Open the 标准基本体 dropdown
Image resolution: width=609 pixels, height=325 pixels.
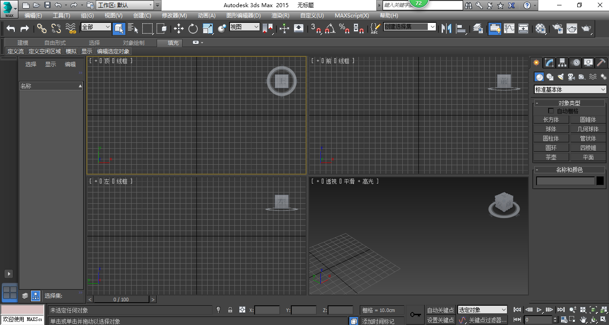pyautogui.click(x=570, y=90)
